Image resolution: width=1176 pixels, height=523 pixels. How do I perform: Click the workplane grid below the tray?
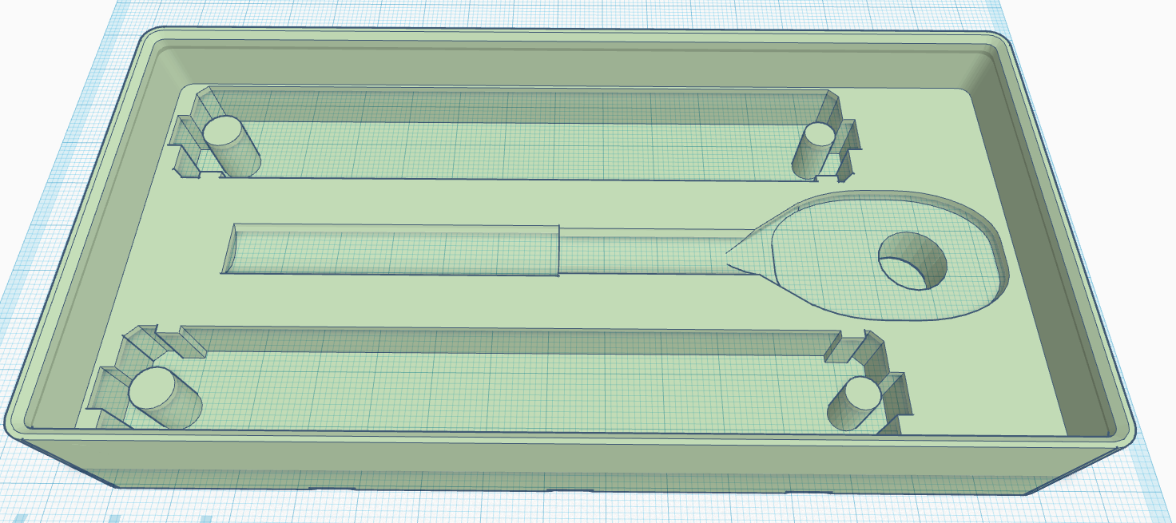pyautogui.click(x=559, y=511)
